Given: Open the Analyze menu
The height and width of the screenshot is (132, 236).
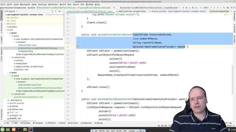Looking at the screenshot, I should (x=42, y=4).
